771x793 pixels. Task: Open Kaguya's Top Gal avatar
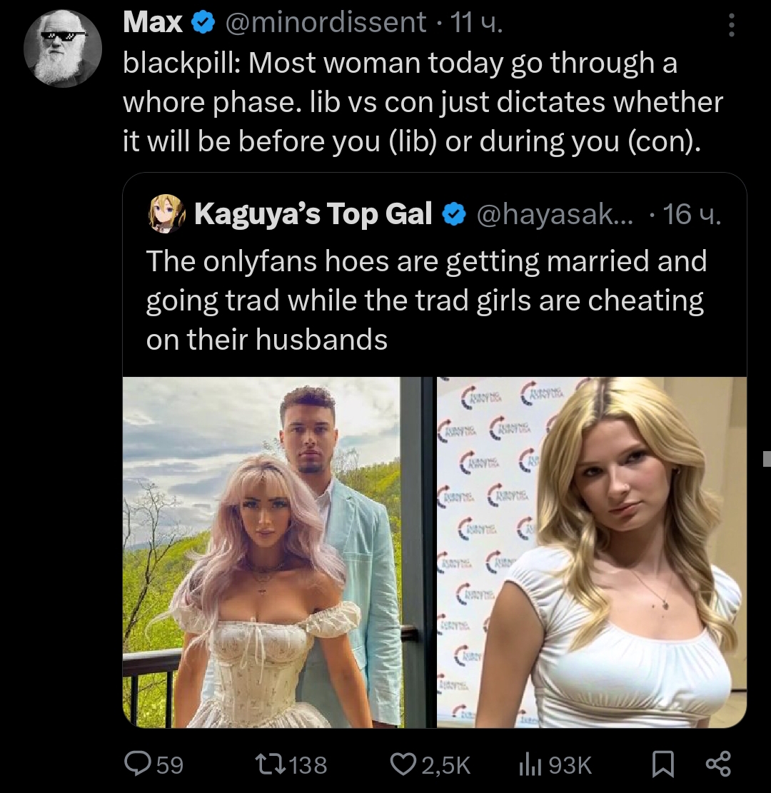point(166,213)
